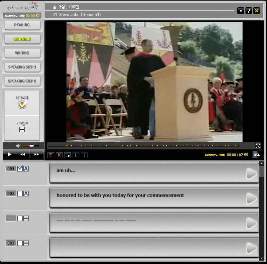Check the checkbox for sentence 002
Screen dimensions: 267x264
pyautogui.click(x=20, y=193)
